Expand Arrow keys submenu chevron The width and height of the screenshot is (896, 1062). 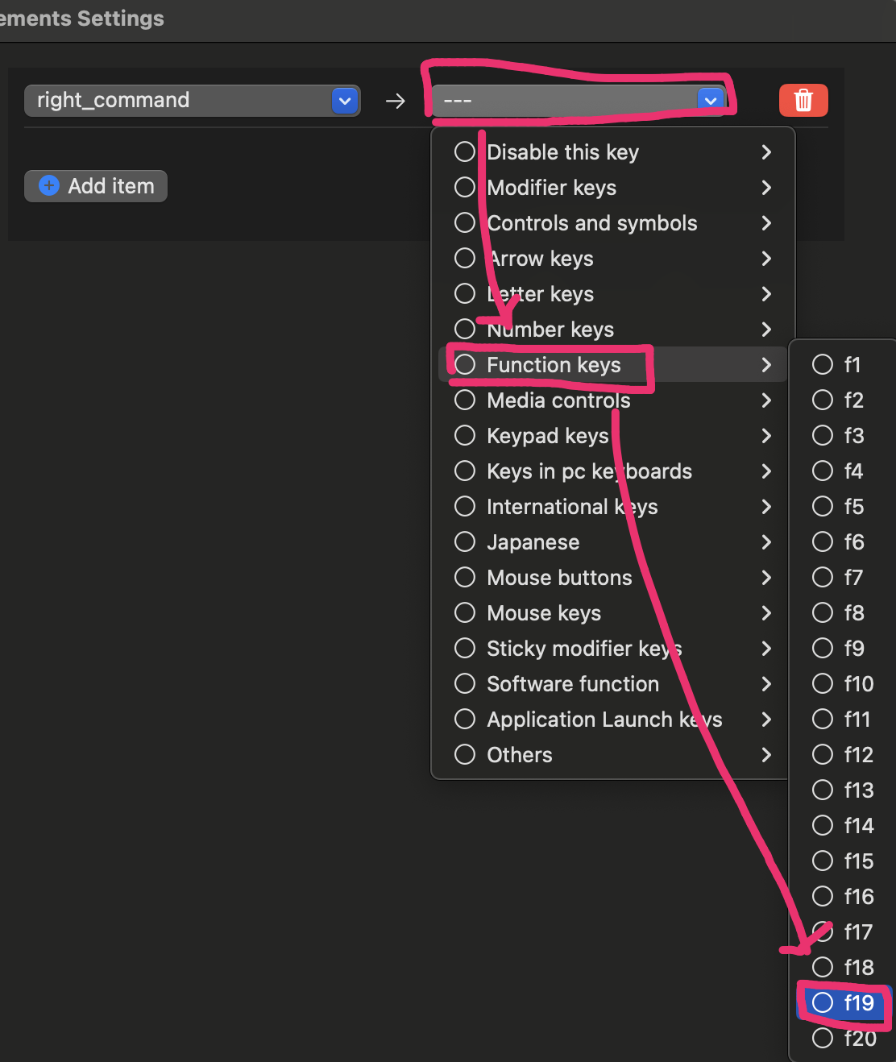(766, 259)
